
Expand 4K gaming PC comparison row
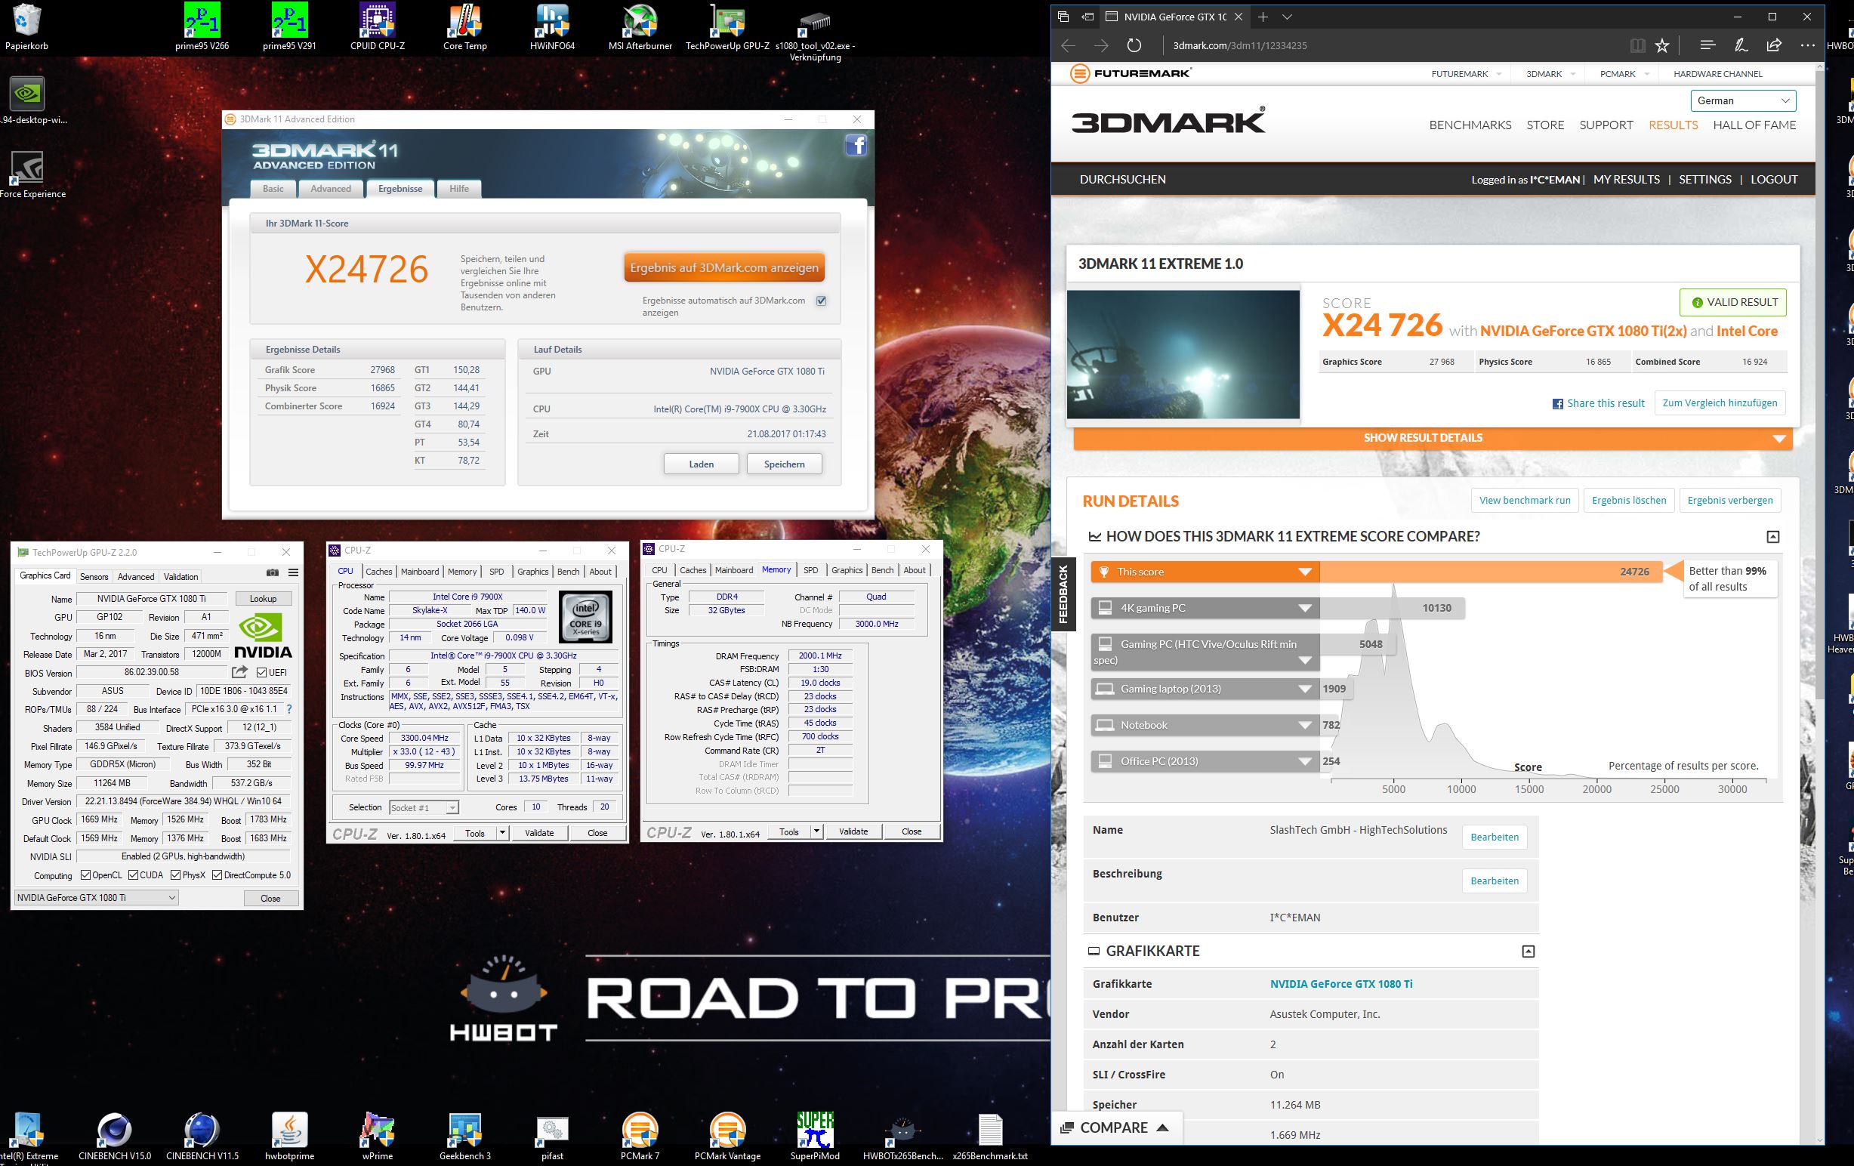point(1205,609)
